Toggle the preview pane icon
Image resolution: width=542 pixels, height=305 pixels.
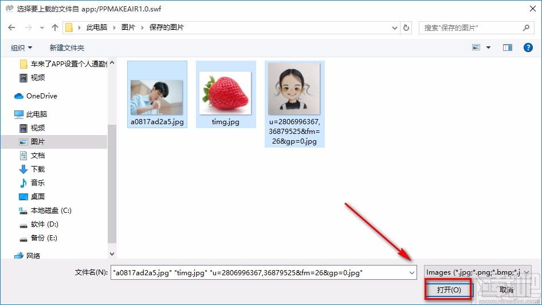pos(508,47)
